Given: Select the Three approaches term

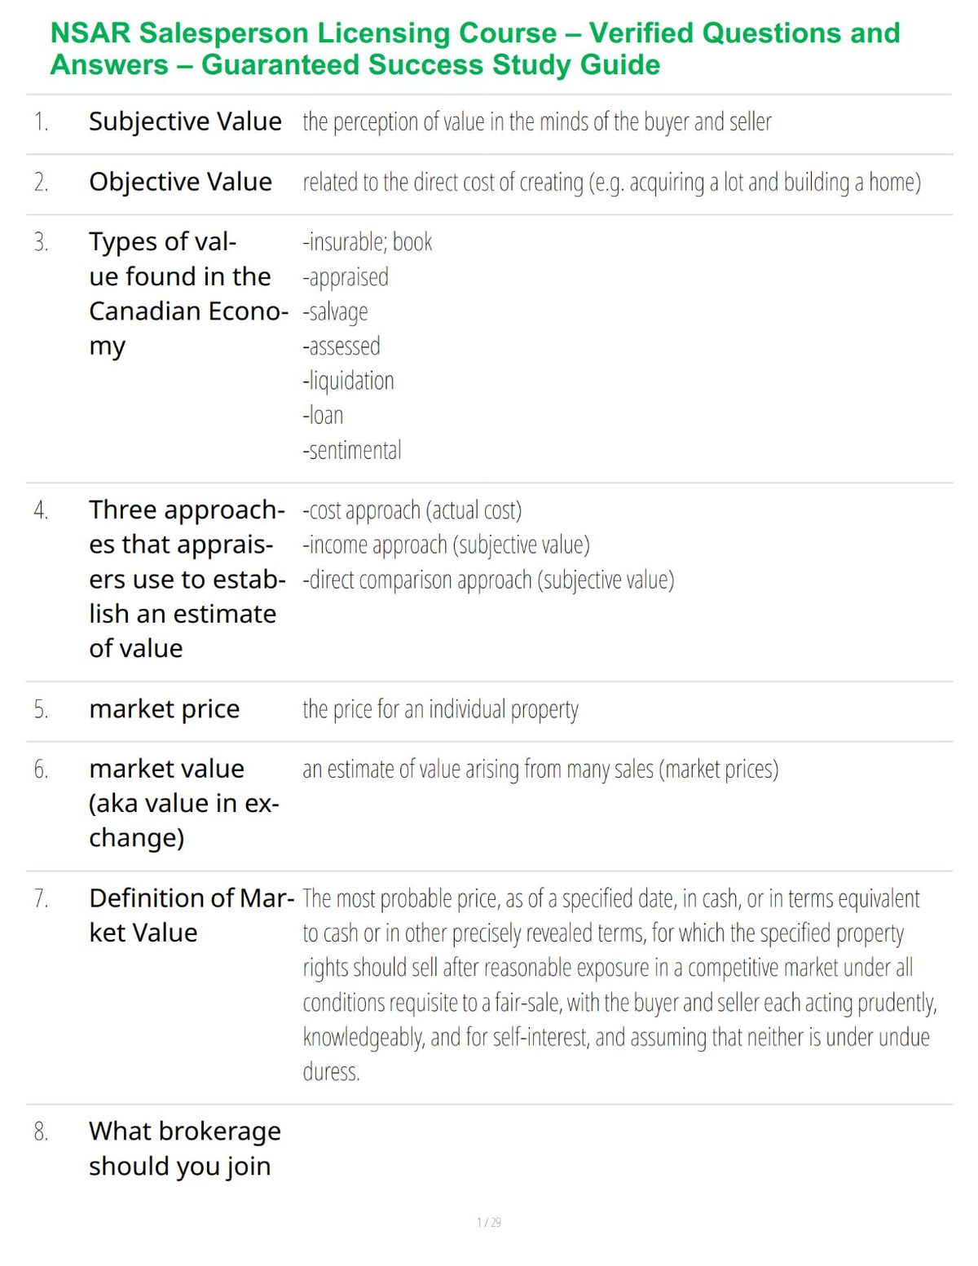Looking at the screenshot, I should click(187, 579).
